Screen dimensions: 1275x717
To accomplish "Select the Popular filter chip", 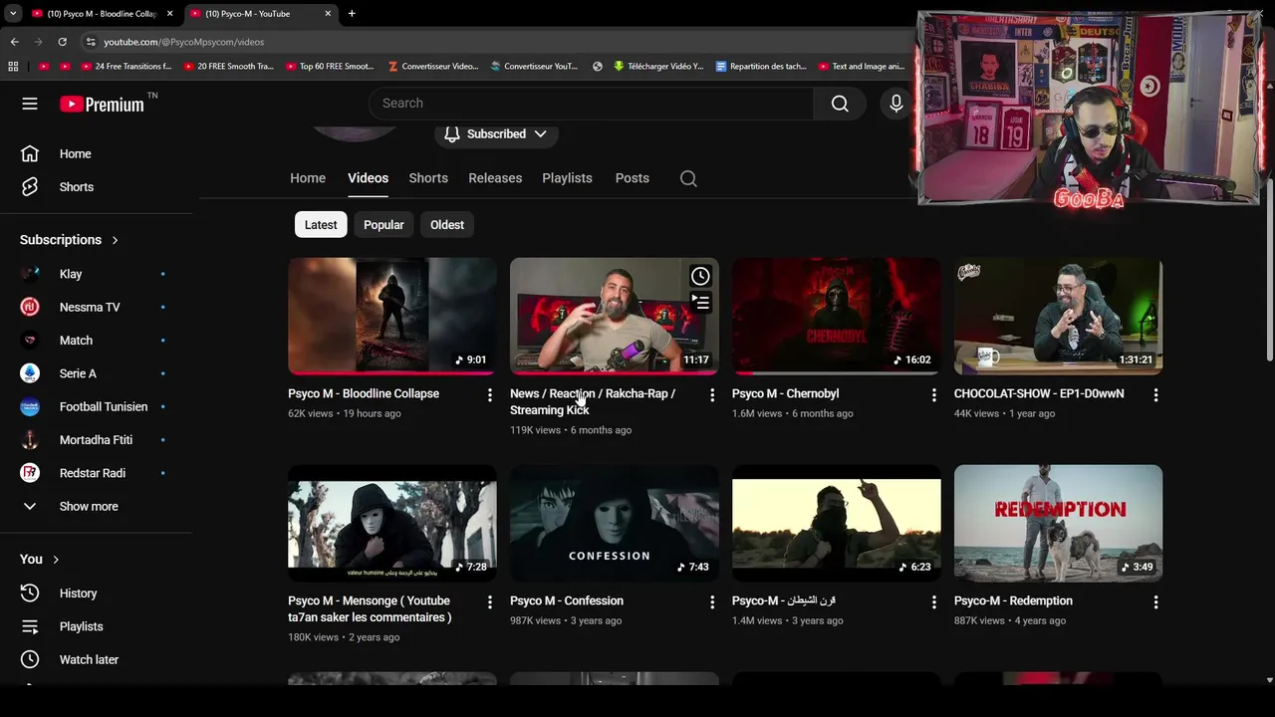I will [x=383, y=225].
